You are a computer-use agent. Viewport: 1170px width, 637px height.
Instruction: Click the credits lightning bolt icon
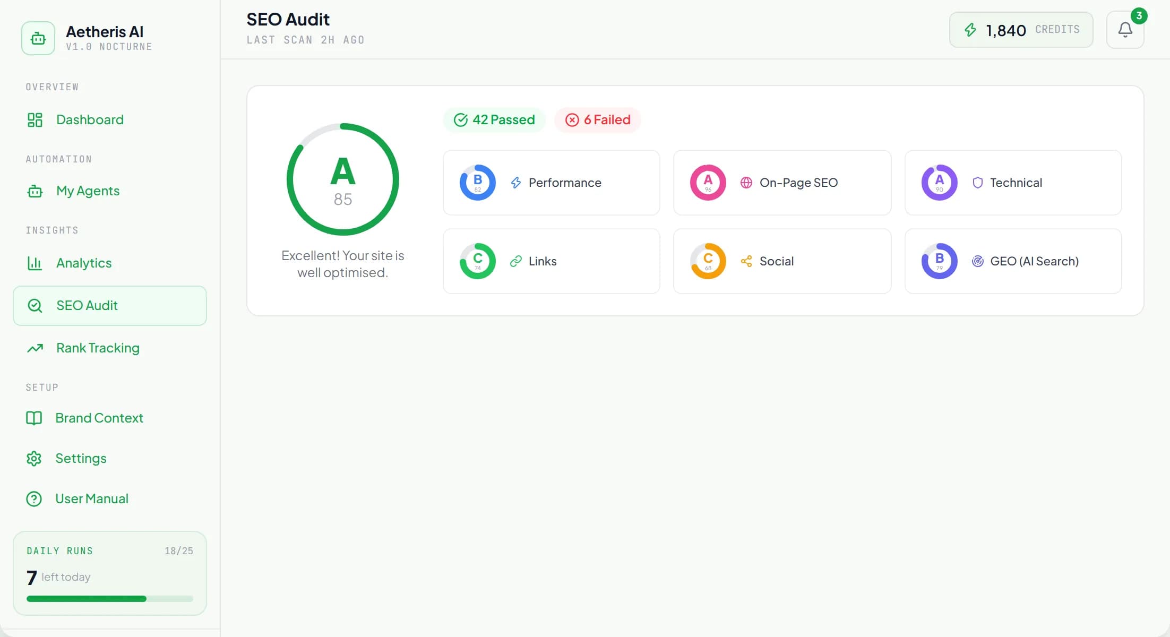pos(970,30)
